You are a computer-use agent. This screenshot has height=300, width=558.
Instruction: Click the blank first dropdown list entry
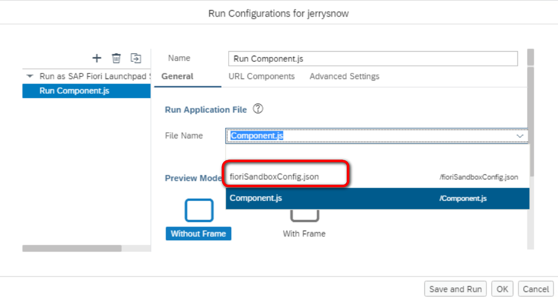point(378,155)
